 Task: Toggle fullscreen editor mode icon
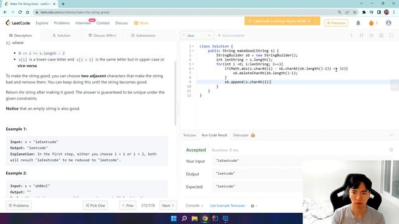391,35
